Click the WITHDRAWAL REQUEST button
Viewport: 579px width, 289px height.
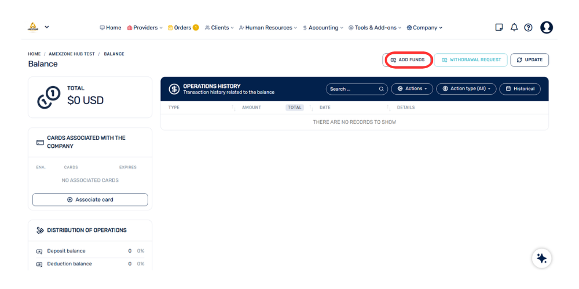click(471, 60)
